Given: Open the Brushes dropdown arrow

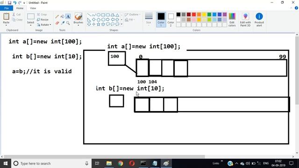Looking at the screenshot, I should click(78, 25).
